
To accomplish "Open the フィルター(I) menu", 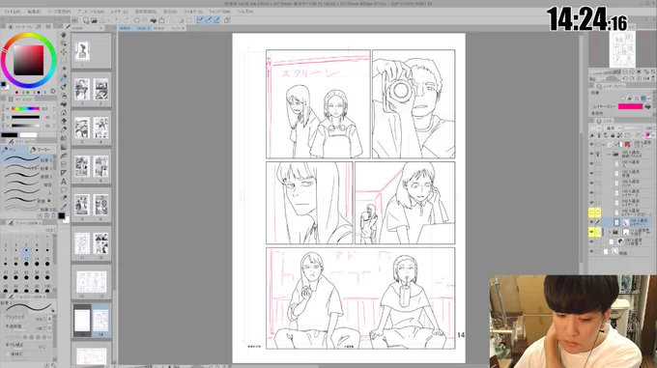I will coord(192,12).
